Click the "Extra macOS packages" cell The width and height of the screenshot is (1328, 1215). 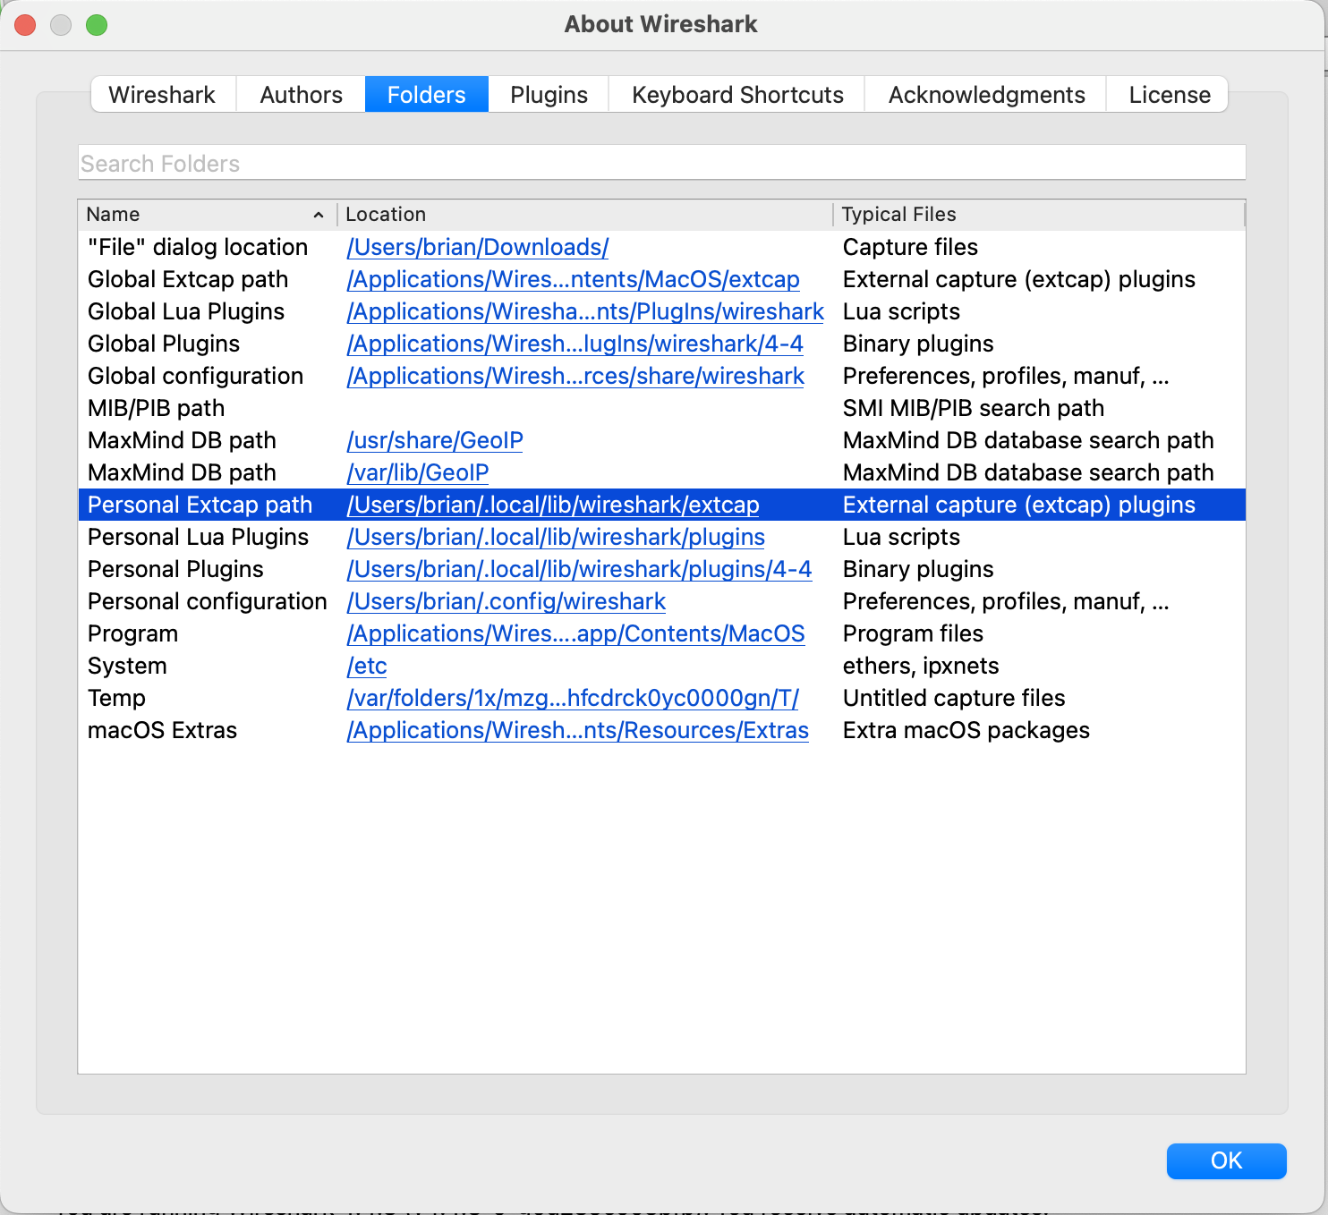966,730
